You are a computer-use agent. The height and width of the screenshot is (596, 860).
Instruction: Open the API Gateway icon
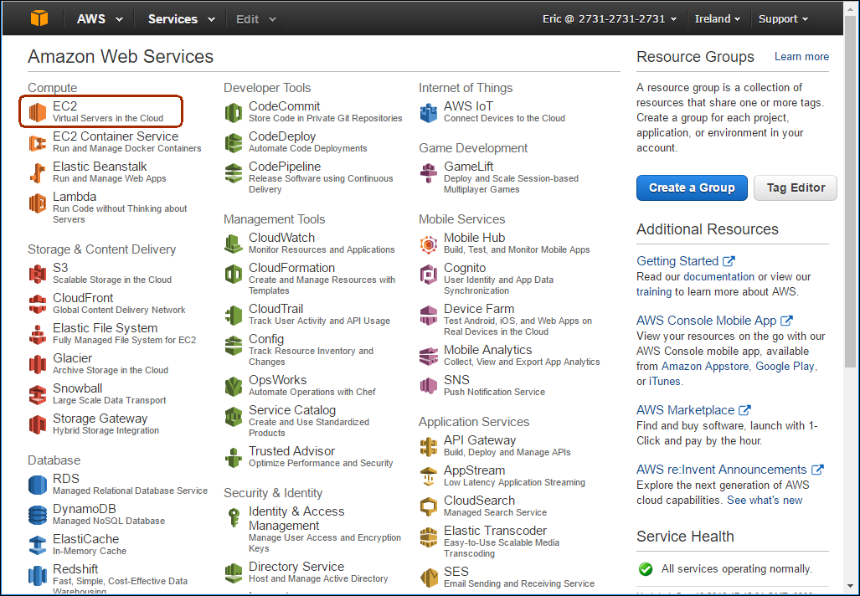pyautogui.click(x=429, y=446)
